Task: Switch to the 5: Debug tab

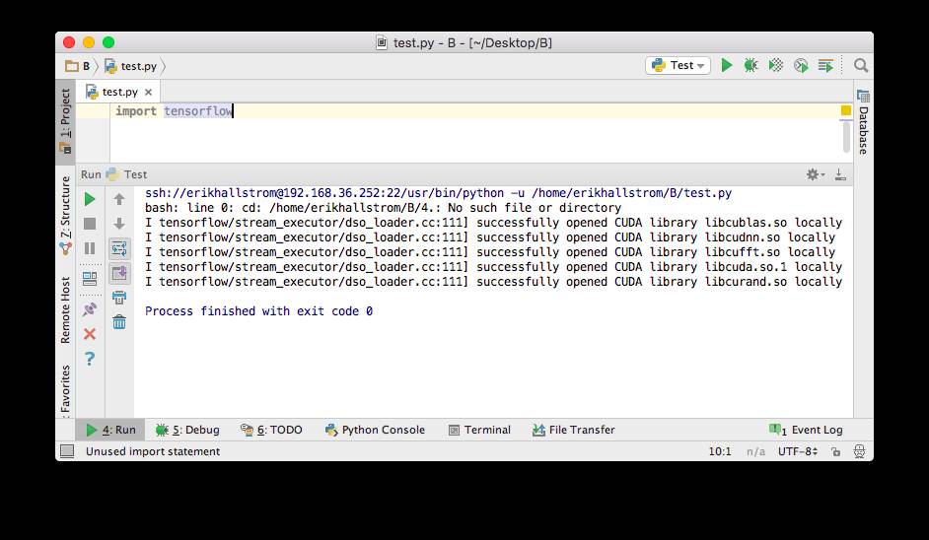Action: tap(187, 430)
